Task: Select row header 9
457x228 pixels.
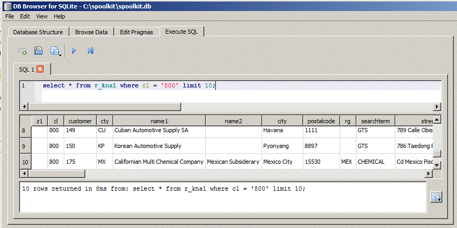Action: (x=26, y=146)
